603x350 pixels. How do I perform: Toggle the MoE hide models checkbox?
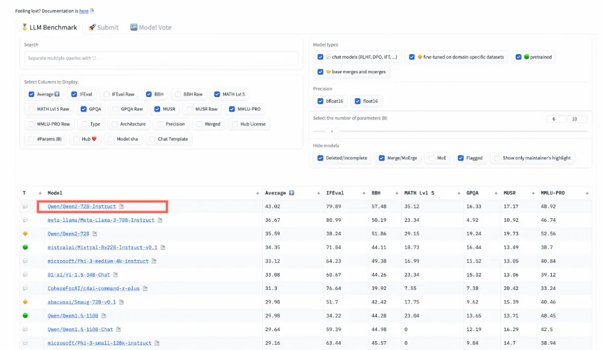[432, 158]
